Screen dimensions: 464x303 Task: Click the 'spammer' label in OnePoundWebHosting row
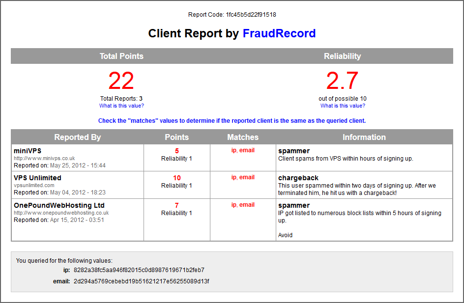[x=294, y=205]
